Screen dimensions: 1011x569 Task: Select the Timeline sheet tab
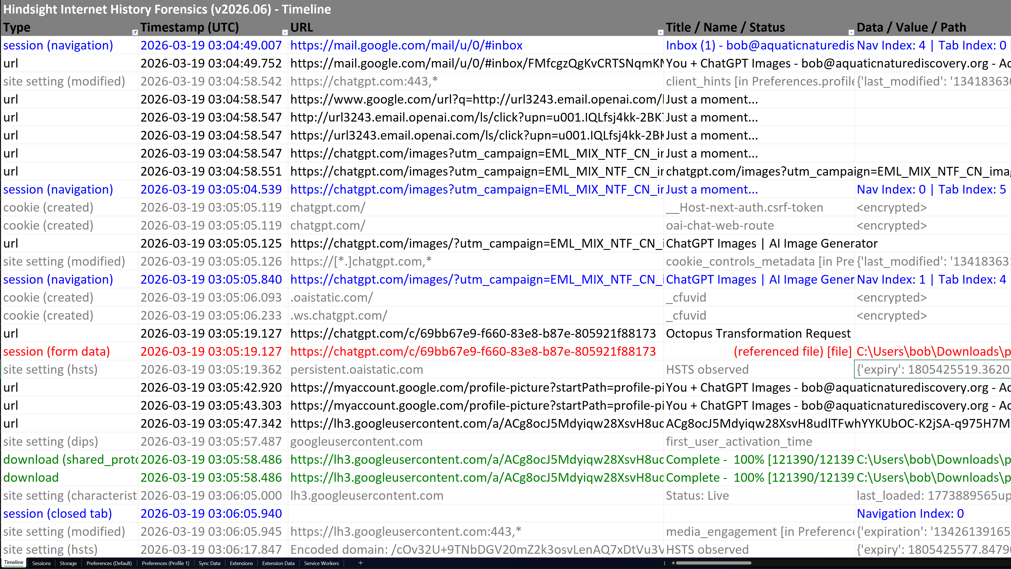(14, 562)
